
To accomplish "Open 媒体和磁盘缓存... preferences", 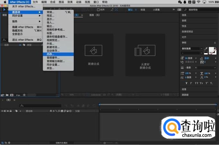I will 58,37.
